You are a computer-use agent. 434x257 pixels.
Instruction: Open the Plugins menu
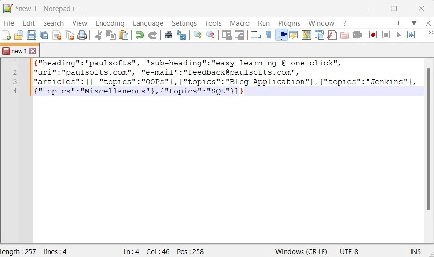[x=289, y=23]
